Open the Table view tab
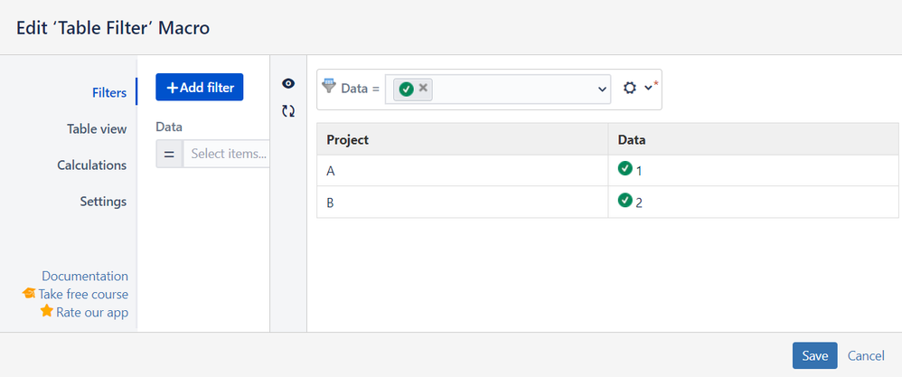The width and height of the screenshot is (902, 377). pos(97,128)
